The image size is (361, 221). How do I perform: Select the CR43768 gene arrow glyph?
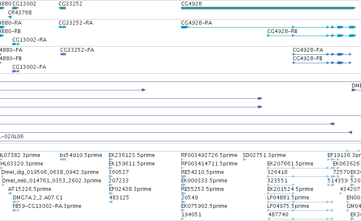[10, 17]
